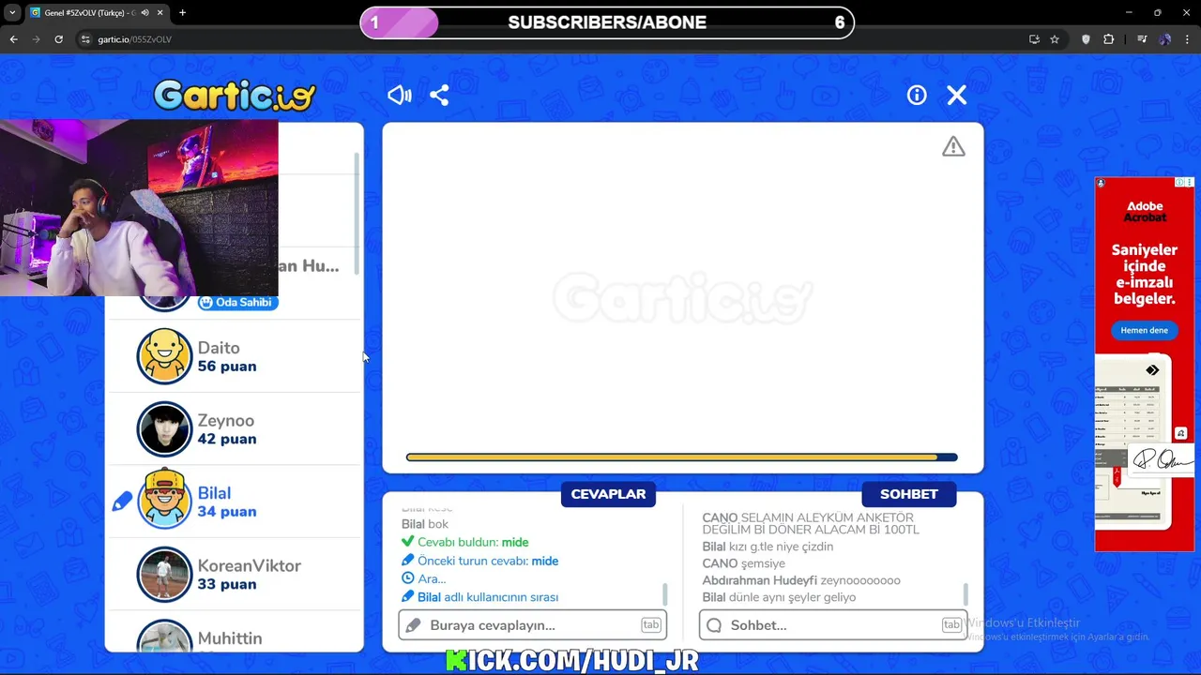The width and height of the screenshot is (1201, 675).
Task: Open the game info icon
Action: 917,95
